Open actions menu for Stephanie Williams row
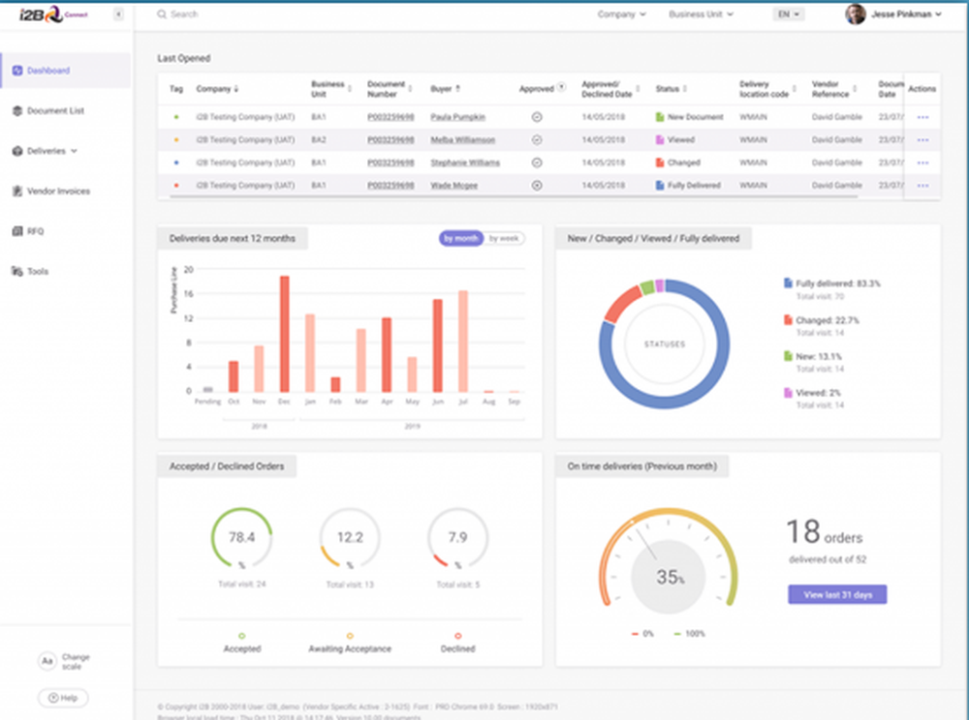The height and width of the screenshot is (720, 969). pyautogui.click(x=922, y=163)
